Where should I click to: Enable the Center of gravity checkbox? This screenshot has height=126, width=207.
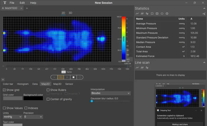48,99
